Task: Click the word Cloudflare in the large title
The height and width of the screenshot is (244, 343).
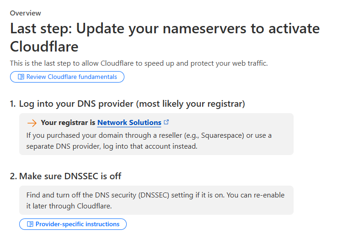Action: (x=44, y=47)
